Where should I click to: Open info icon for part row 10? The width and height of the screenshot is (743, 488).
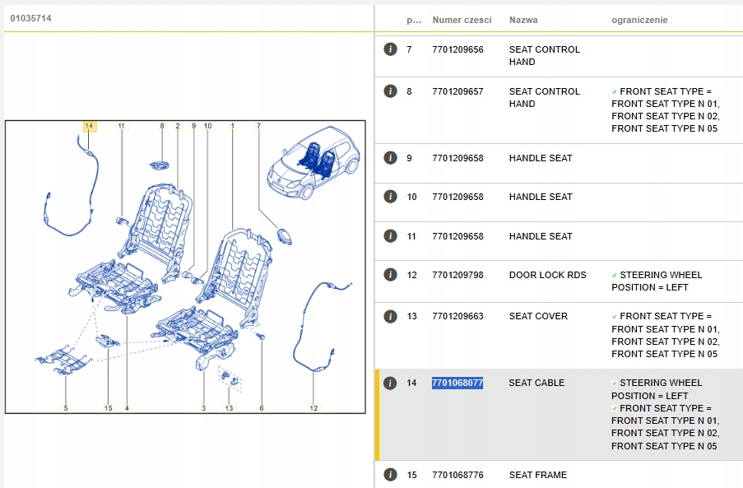coord(390,196)
